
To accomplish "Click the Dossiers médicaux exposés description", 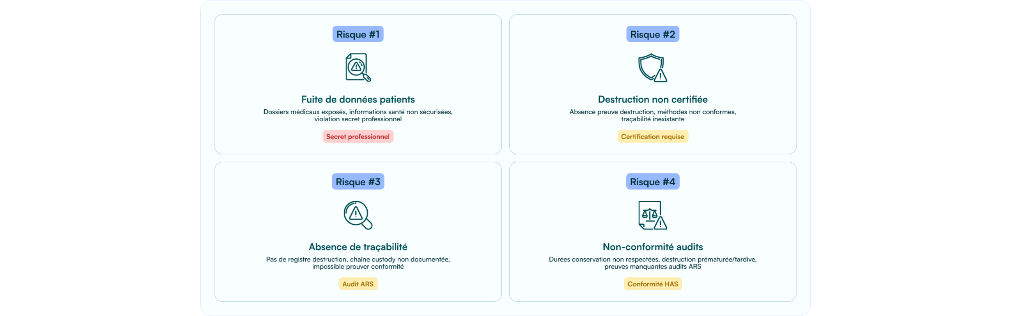I will (358, 115).
